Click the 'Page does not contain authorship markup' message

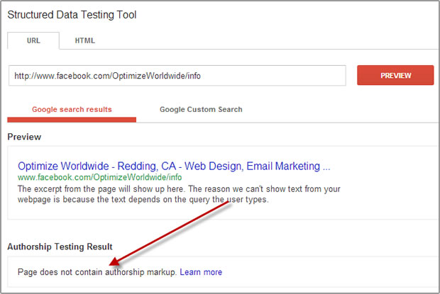97,272
